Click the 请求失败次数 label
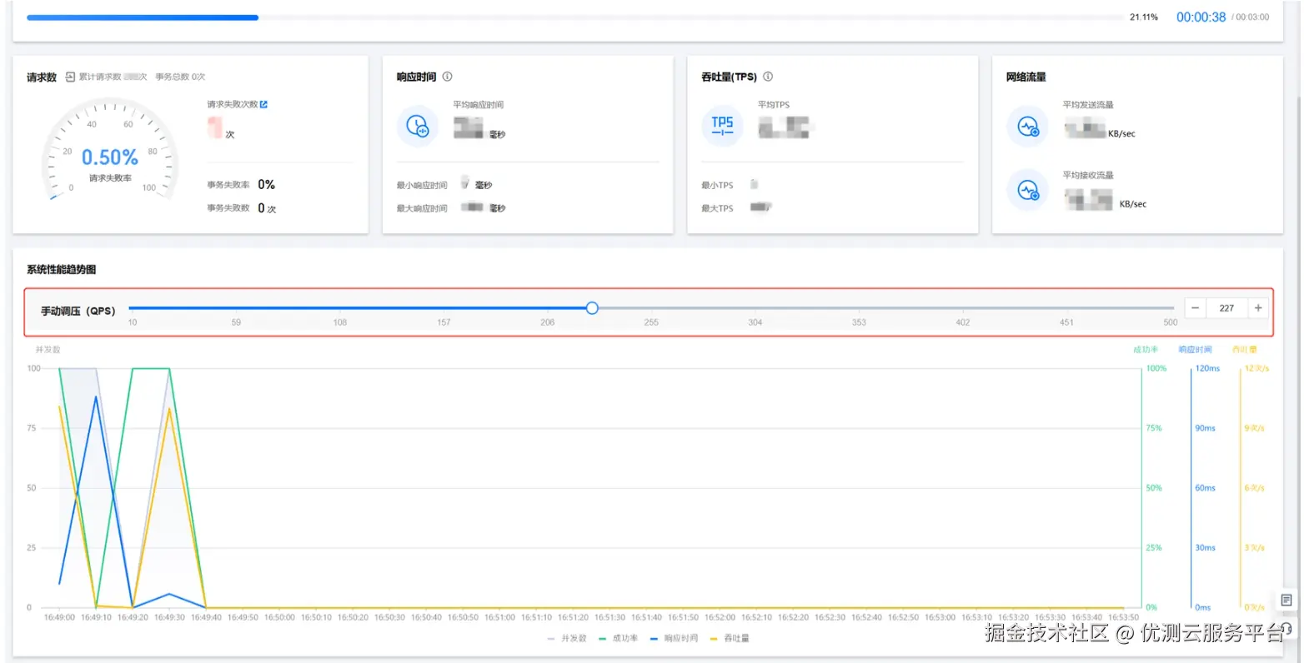 point(233,104)
